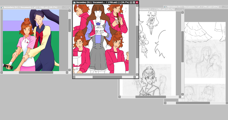Click the left arrow in 1791.sai2 horizontal scrollbar
228x120 pixels.
(165, 103)
